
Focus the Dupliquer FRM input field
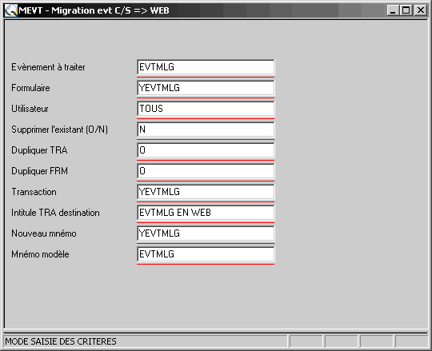(x=206, y=171)
